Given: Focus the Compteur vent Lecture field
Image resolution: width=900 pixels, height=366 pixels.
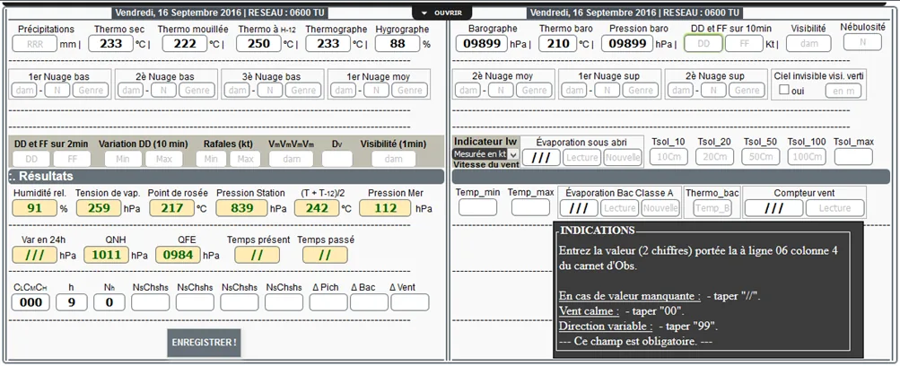Looking at the screenshot, I should pyautogui.click(x=834, y=208).
